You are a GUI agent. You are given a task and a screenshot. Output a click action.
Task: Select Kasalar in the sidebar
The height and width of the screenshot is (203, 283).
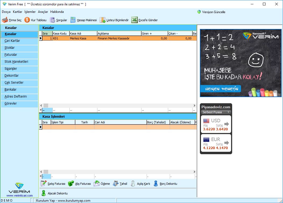point(19,34)
